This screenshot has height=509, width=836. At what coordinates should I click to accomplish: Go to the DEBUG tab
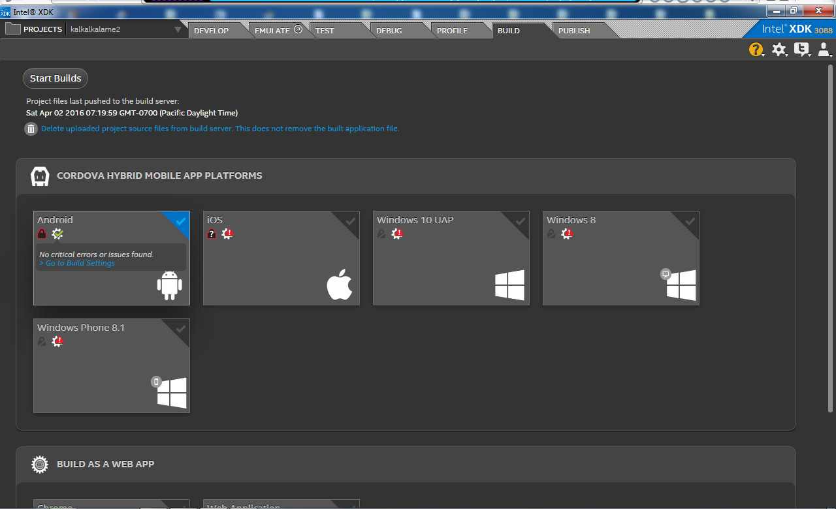click(x=389, y=31)
